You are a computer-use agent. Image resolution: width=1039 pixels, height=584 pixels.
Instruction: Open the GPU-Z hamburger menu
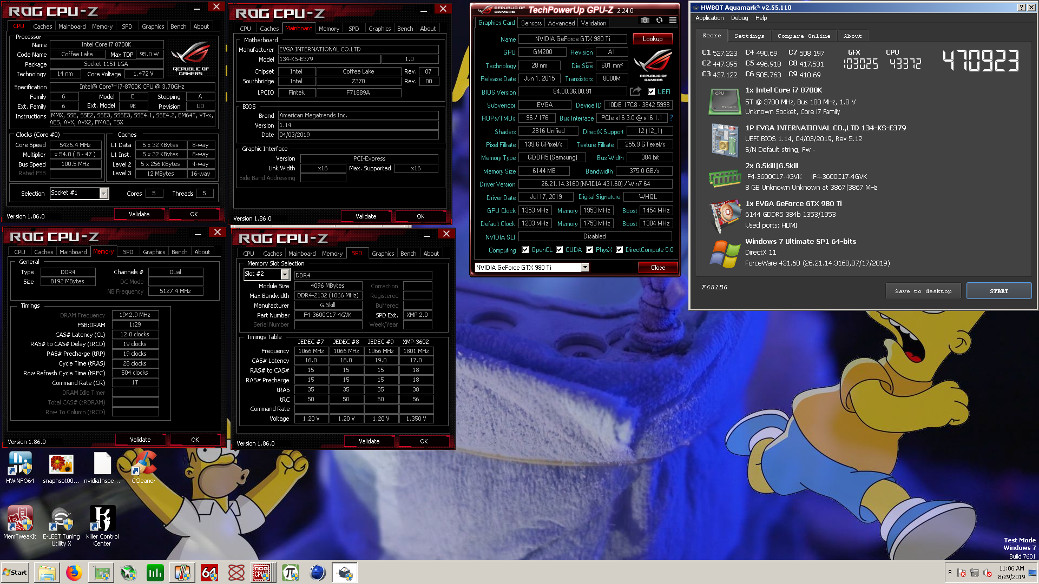[x=673, y=21]
